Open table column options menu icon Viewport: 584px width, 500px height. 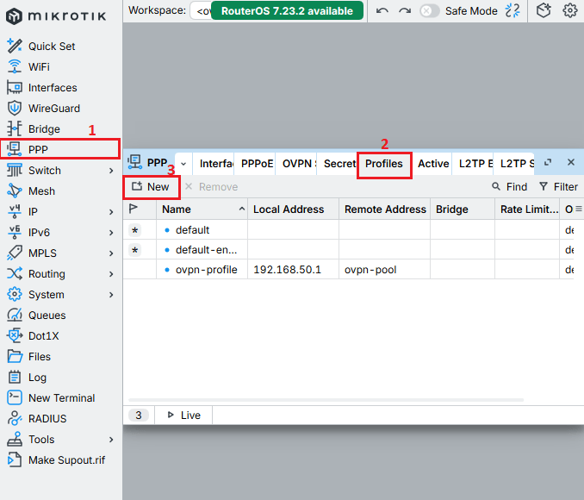pyautogui.click(x=579, y=209)
